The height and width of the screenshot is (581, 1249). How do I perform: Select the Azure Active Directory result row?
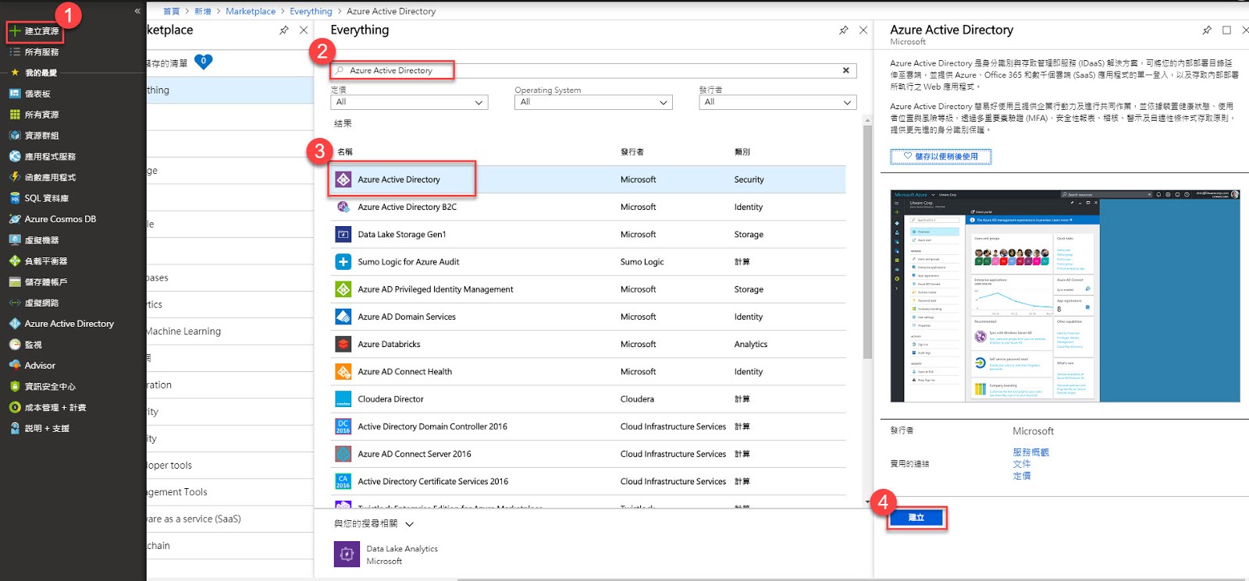click(588, 179)
